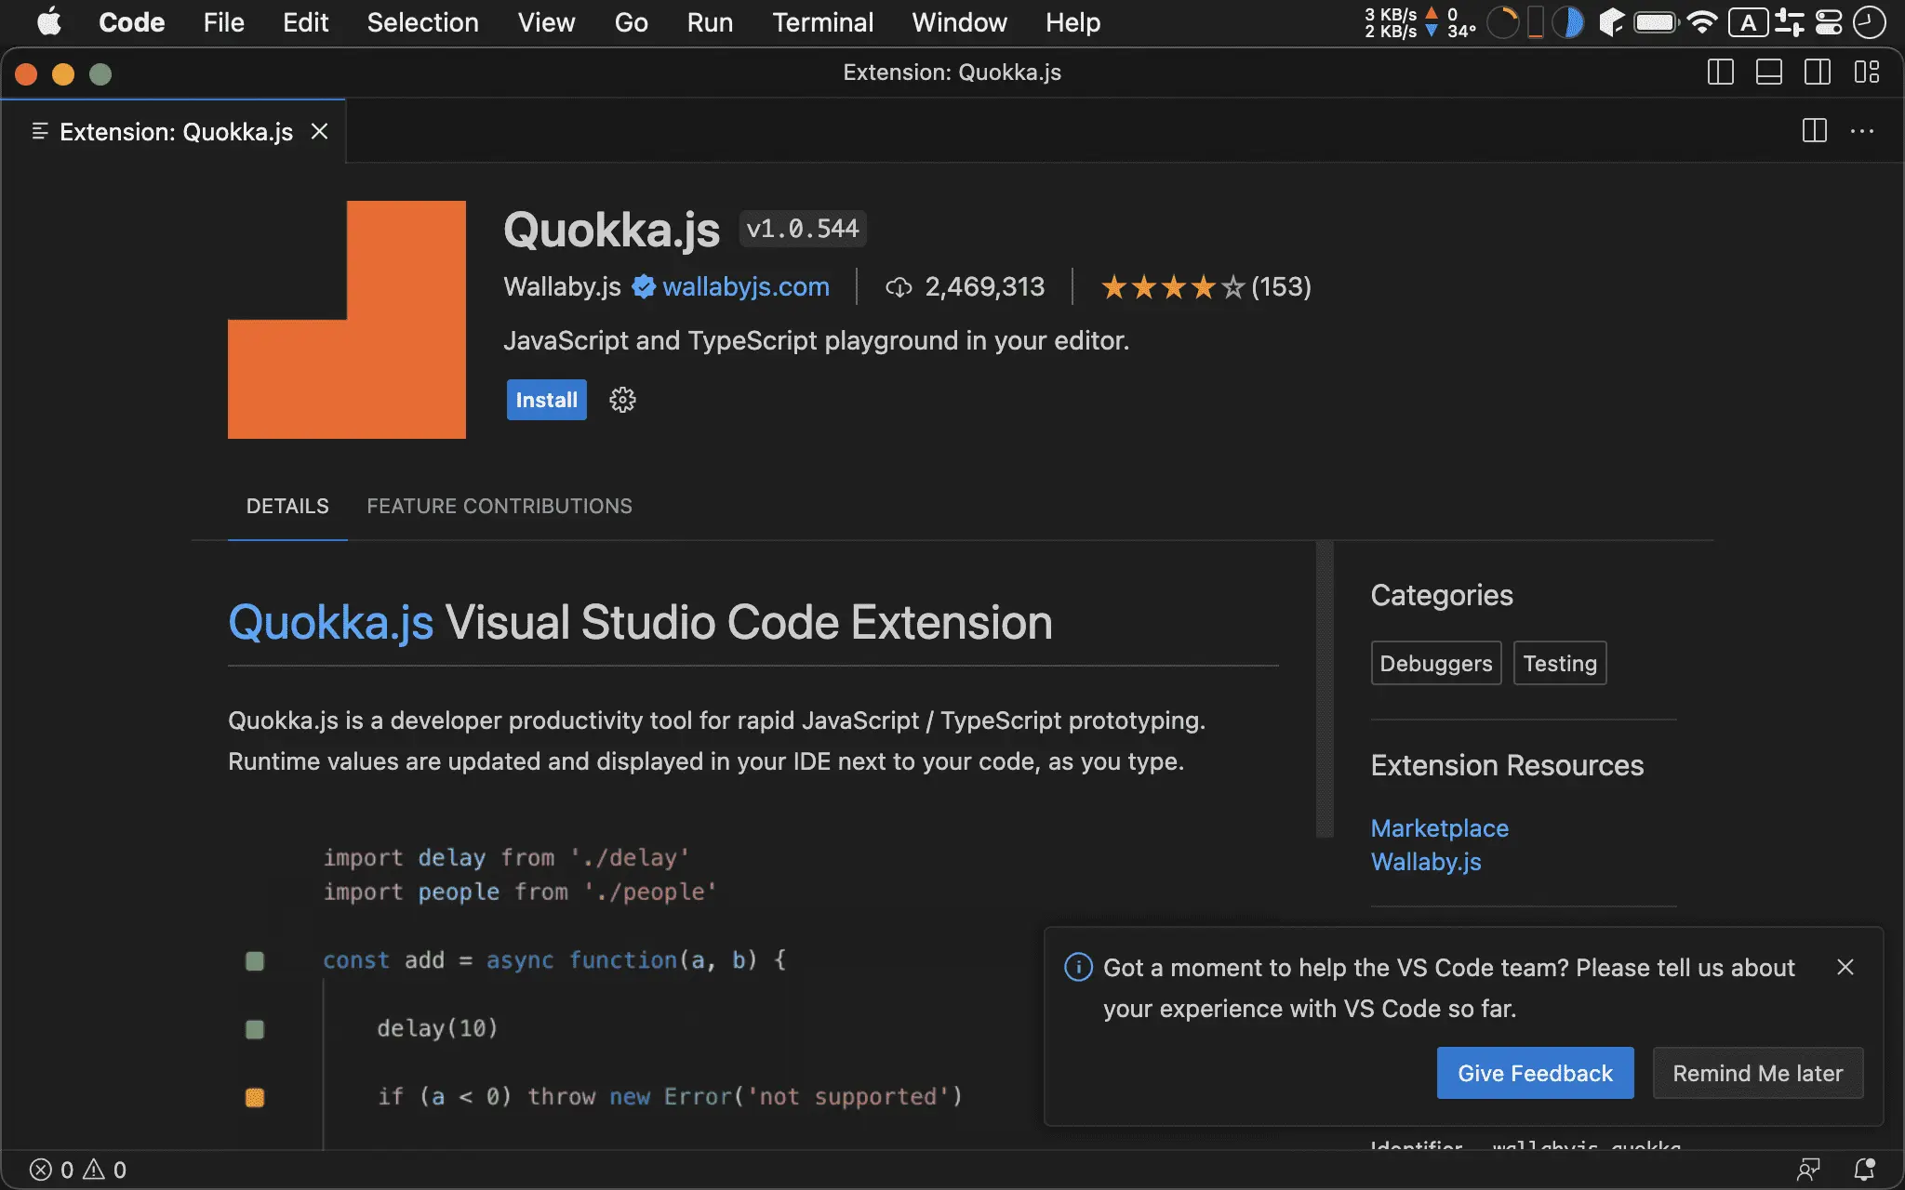Click the sliders icon in the menu bar

[1789, 22]
